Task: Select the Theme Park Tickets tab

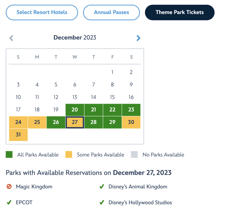Action: pos(180,12)
